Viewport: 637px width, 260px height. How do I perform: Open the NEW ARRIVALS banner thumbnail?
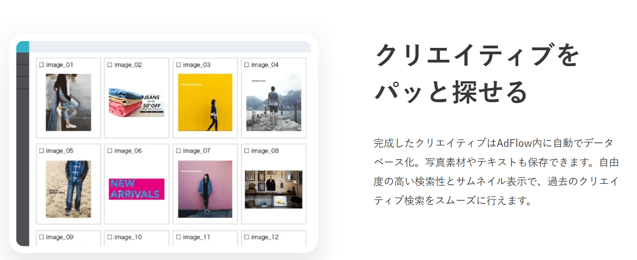pos(136,189)
